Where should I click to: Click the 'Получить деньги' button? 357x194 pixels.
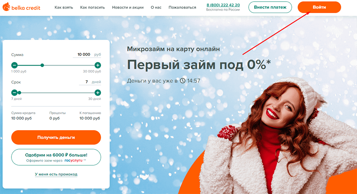(56, 138)
